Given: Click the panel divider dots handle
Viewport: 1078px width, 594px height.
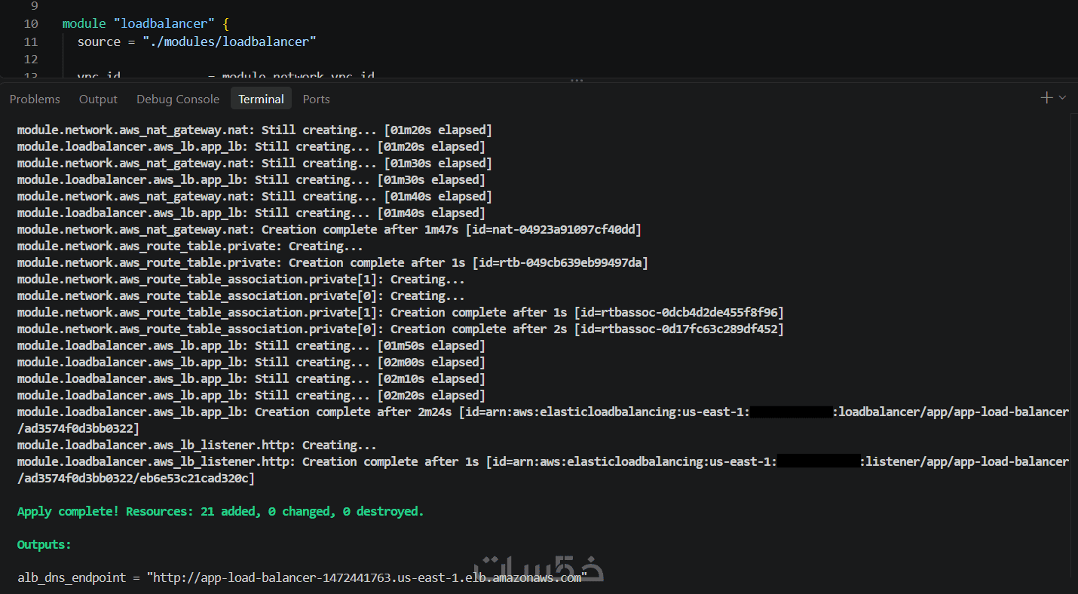Looking at the screenshot, I should point(577,80).
